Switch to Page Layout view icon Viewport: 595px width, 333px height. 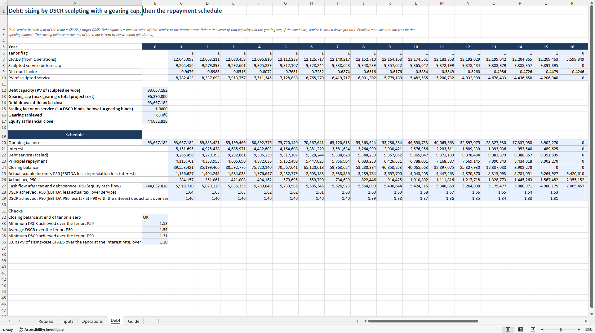point(521,330)
